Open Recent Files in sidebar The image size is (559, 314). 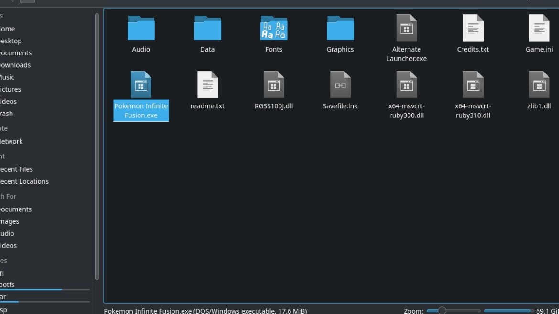pos(17,169)
